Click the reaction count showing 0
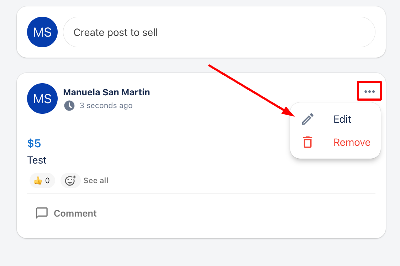Image resolution: width=400 pixels, height=266 pixels. pyautogui.click(x=47, y=181)
